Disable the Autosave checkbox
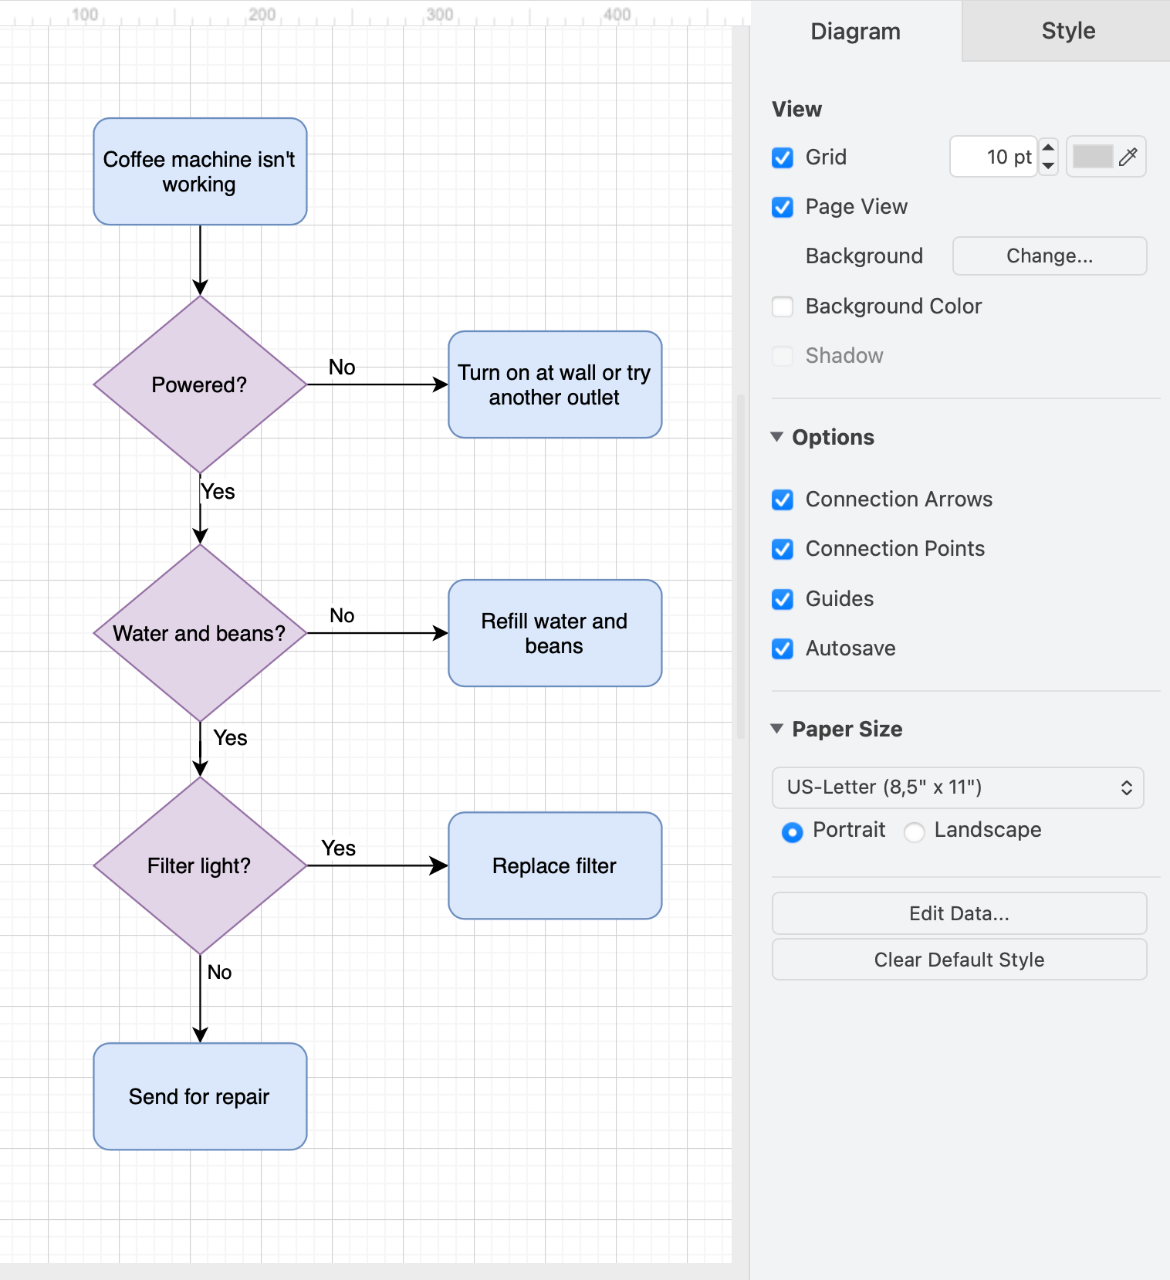 coord(783,648)
